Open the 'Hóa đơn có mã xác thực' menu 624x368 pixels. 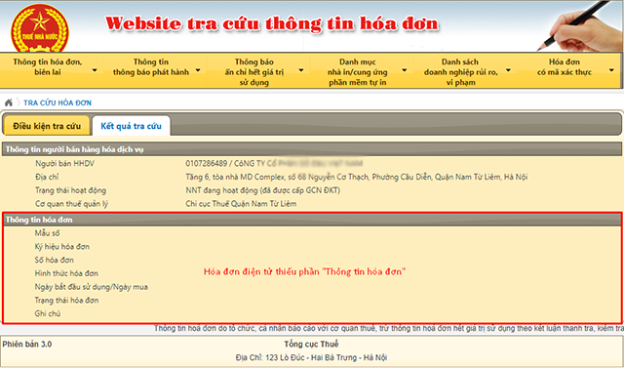point(569,70)
